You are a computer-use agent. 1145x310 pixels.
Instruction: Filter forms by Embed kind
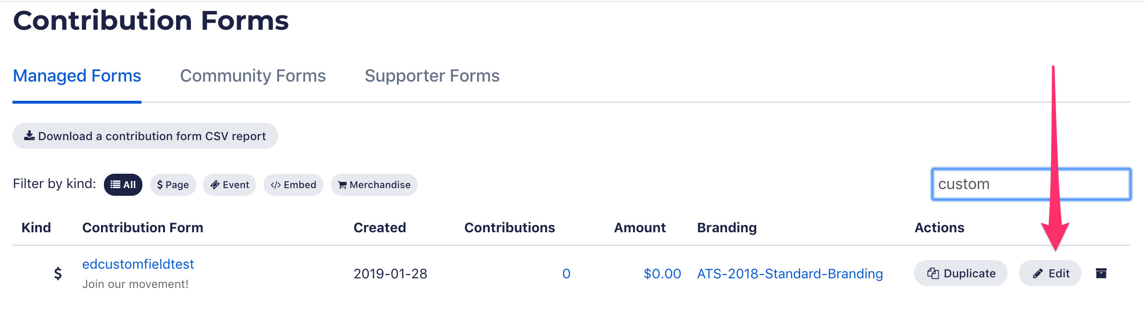(x=293, y=185)
